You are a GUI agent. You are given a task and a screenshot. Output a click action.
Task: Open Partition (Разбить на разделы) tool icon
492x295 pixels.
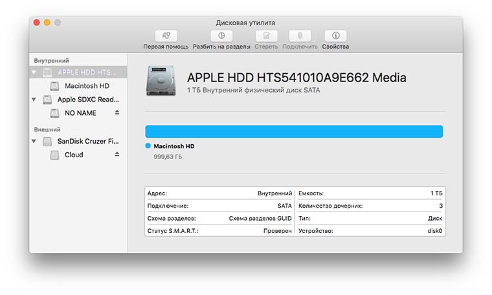[221, 36]
